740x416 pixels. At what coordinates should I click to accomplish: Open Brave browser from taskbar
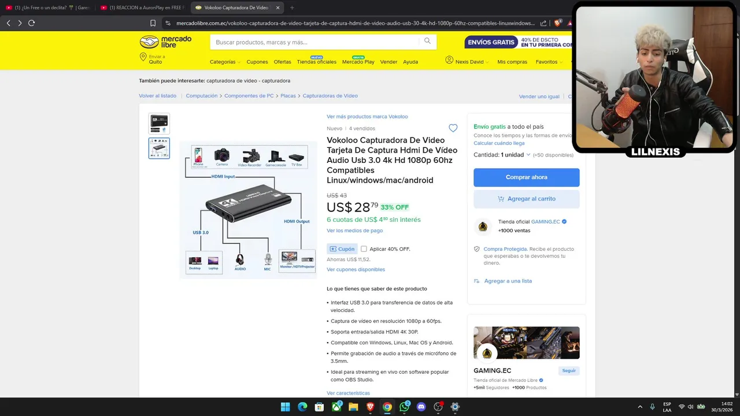pos(370,407)
